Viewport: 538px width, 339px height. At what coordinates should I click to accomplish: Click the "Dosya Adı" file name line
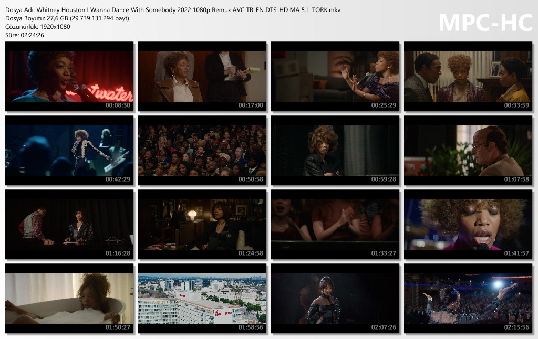(x=173, y=10)
